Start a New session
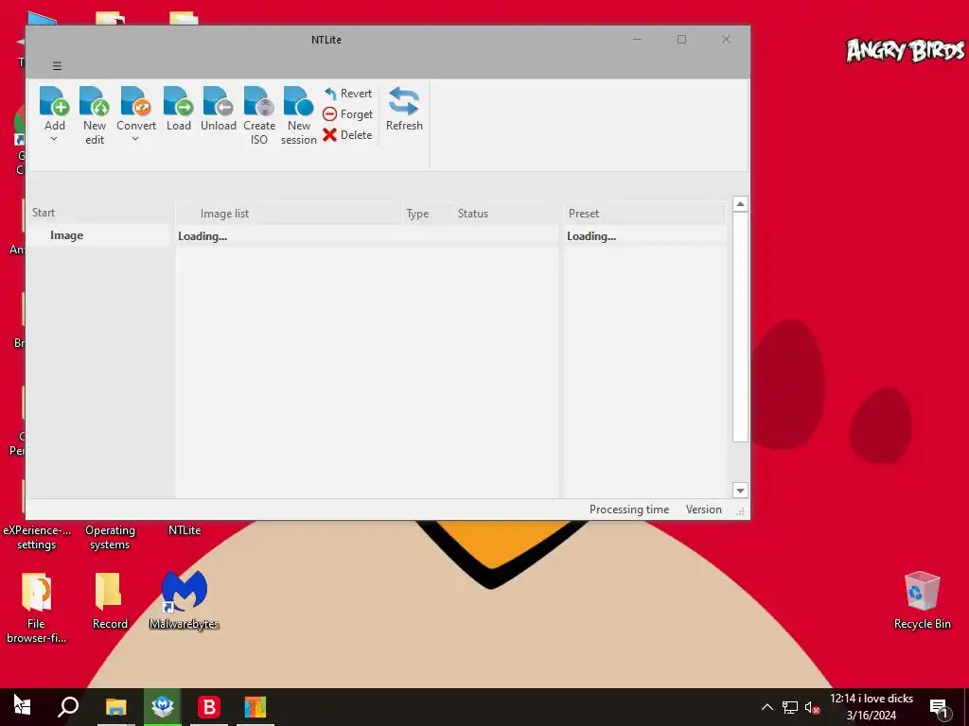The height and width of the screenshot is (726, 969). tap(298, 116)
